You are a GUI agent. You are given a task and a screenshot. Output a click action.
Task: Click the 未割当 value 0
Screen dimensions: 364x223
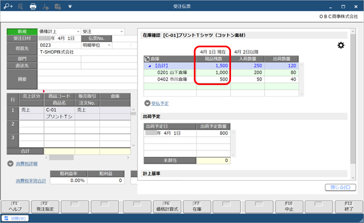tap(227, 160)
